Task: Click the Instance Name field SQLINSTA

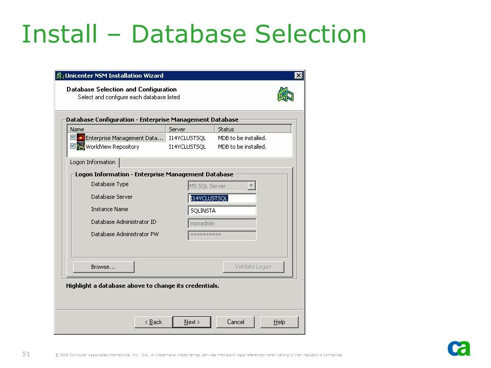Action: (222, 211)
